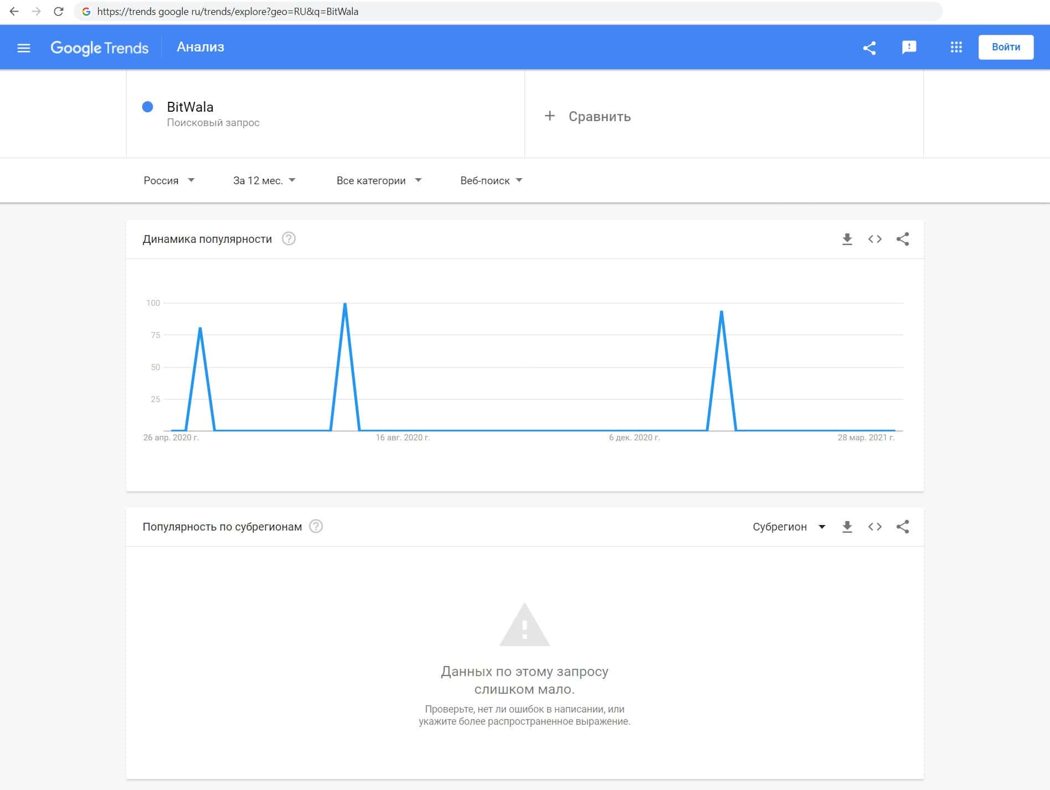The image size is (1050, 790).
Task: Click the 16 авг. 2020 г. axis label
Action: point(403,438)
